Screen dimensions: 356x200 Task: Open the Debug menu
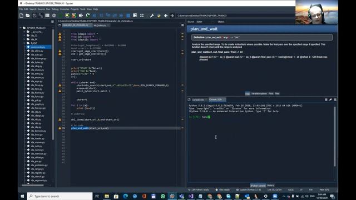pos(55,9)
